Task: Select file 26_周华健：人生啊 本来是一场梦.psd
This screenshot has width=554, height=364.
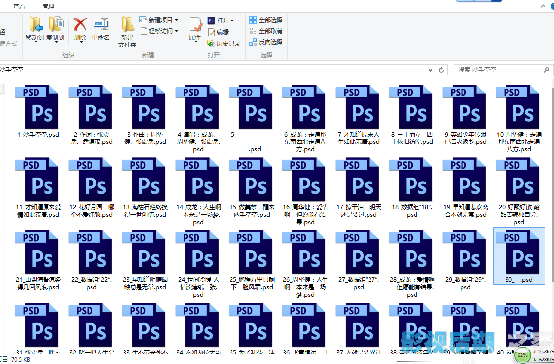Action: coord(305,264)
